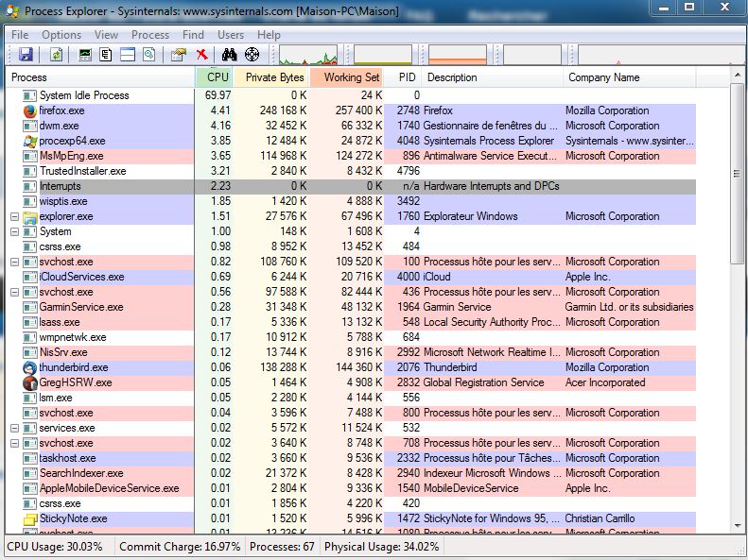Click the Refresh Now toolbar icon
This screenshot has height=560, width=748.
[57, 55]
